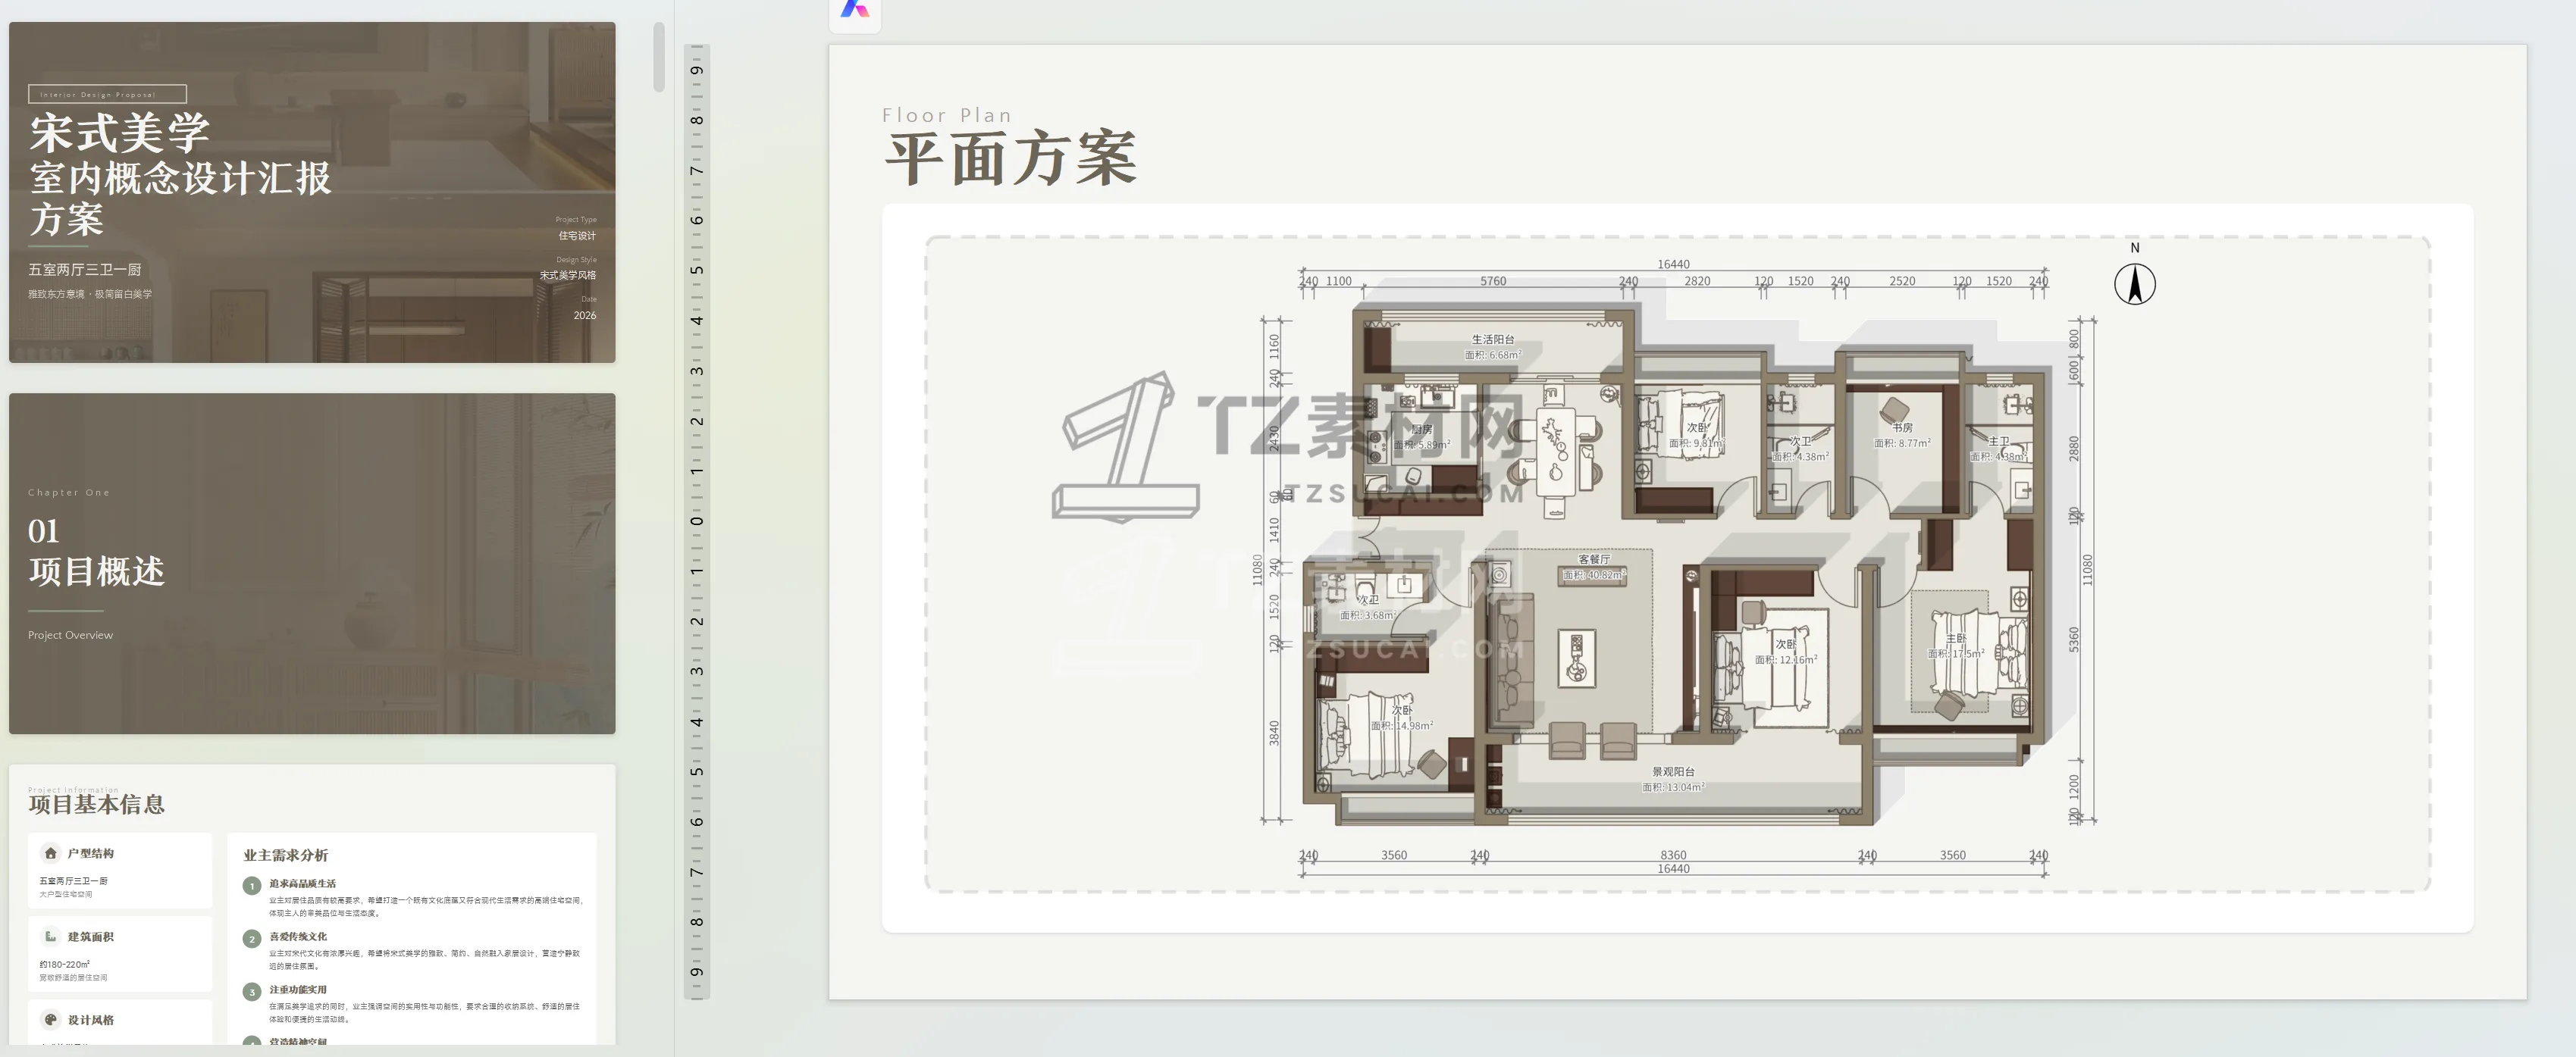Image resolution: width=2576 pixels, height=1057 pixels.
Task: Select the Floor Plan subtitle text
Action: click(946, 115)
